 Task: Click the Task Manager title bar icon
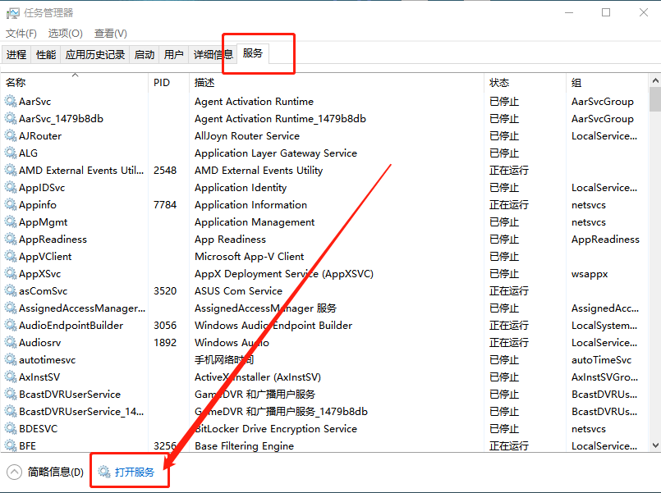13,12
